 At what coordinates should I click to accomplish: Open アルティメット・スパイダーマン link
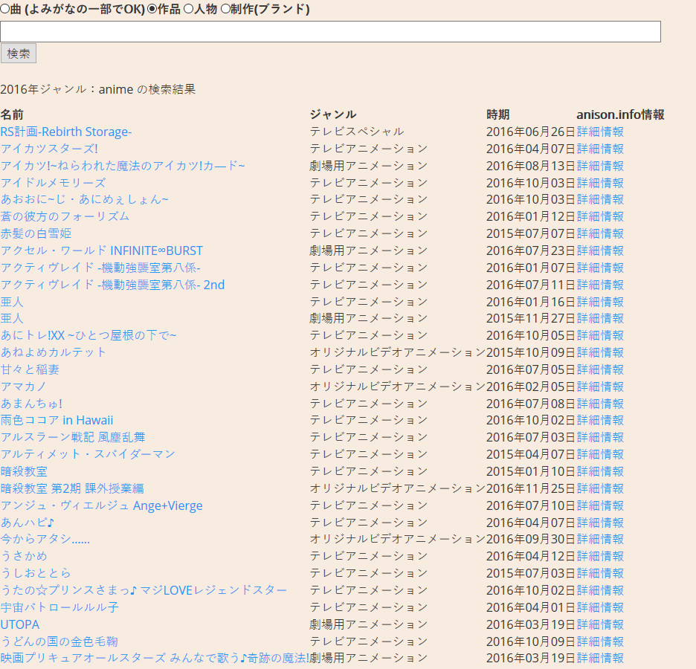pyautogui.click(x=88, y=454)
